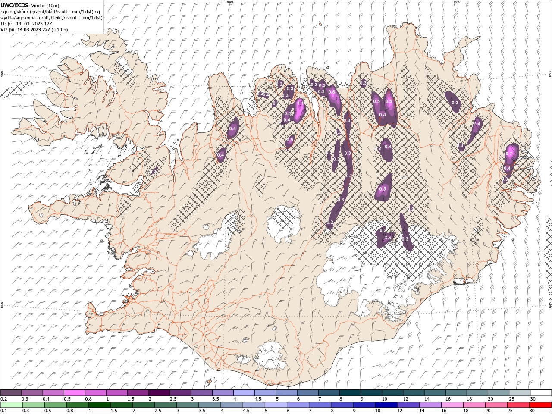The image size is (552, 414).
Task: Pick the lavender upper swatch between 4 and 4.5
Action: 244,393
